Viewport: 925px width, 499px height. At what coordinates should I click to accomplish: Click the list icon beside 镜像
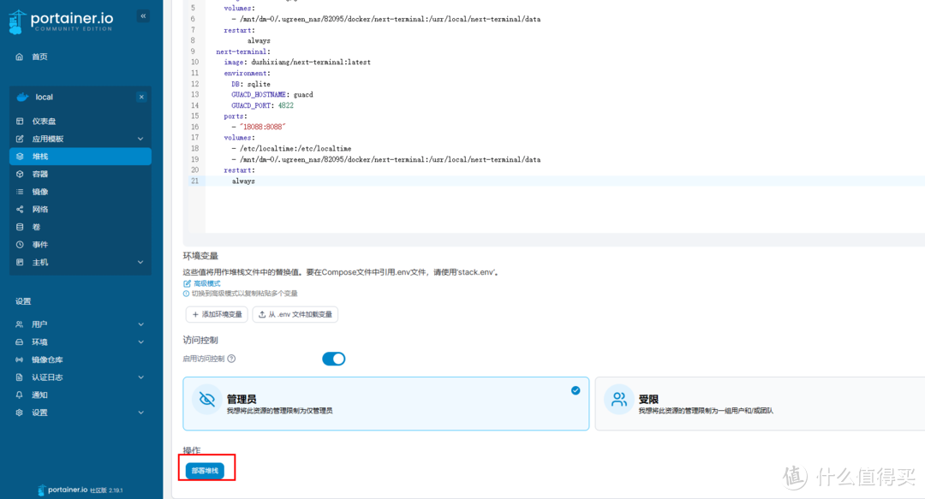point(20,192)
